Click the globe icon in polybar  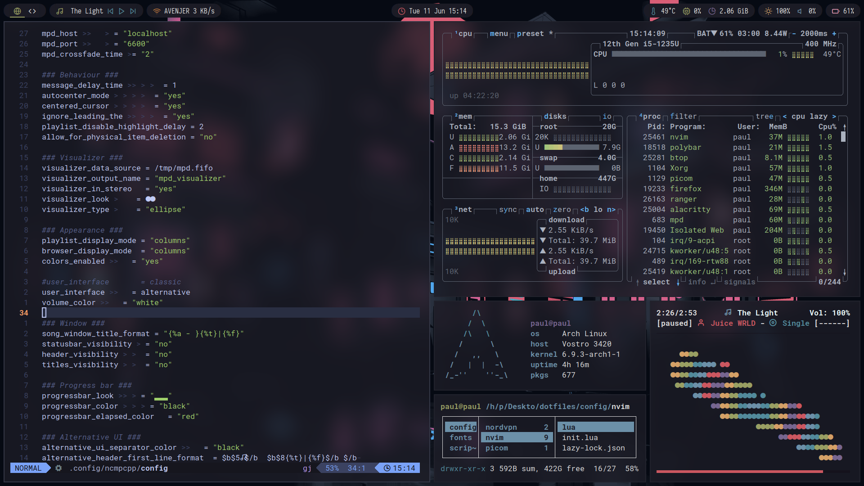coord(17,11)
